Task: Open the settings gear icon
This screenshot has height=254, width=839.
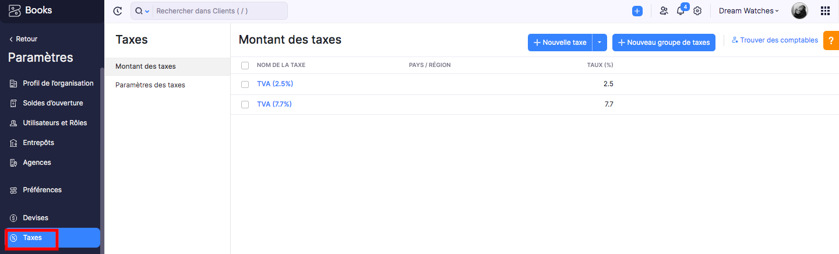Action: click(697, 11)
